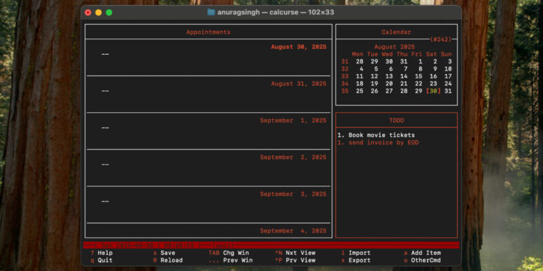
Task: Click the 'o OtherCmd' command
Action: (422, 260)
